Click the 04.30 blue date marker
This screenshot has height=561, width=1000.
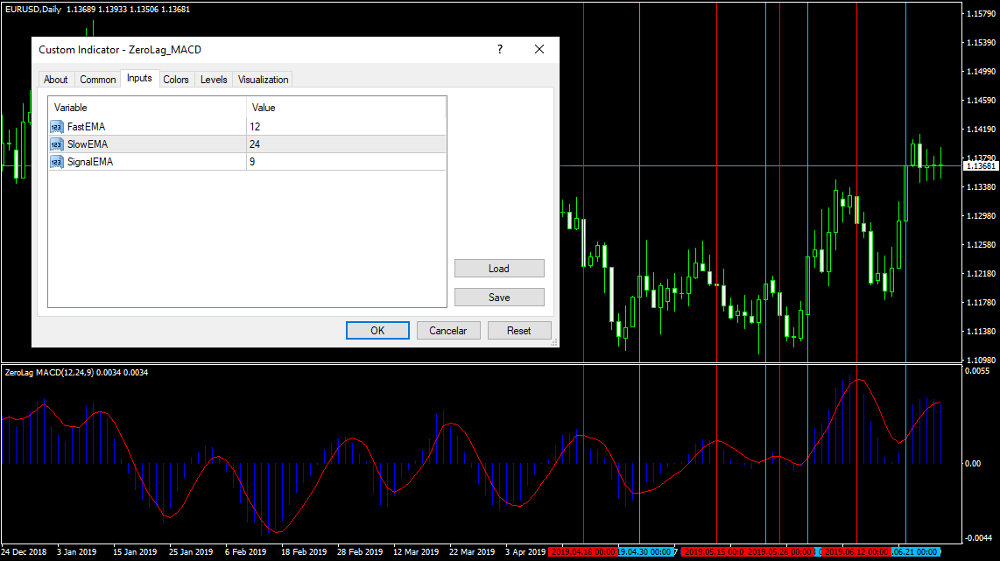pos(645,552)
